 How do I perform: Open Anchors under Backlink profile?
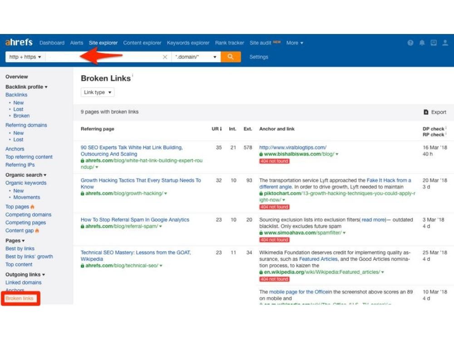[x=15, y=149]
